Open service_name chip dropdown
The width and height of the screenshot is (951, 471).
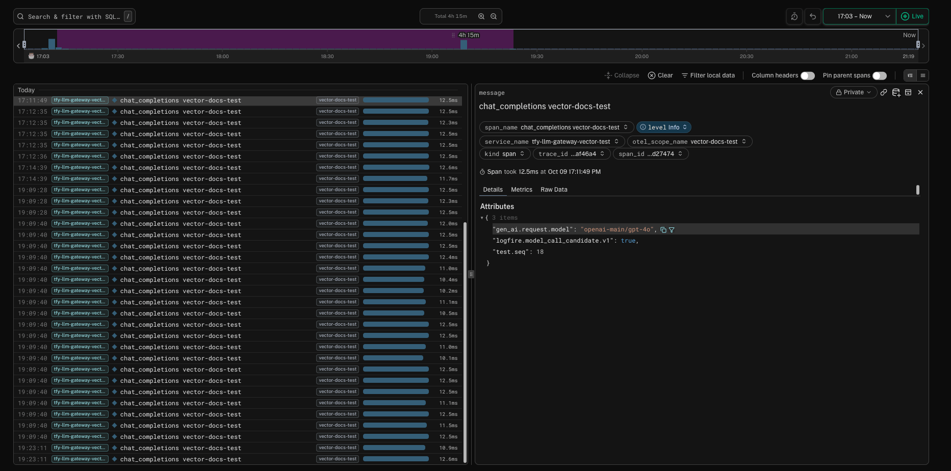pos(552,142)
